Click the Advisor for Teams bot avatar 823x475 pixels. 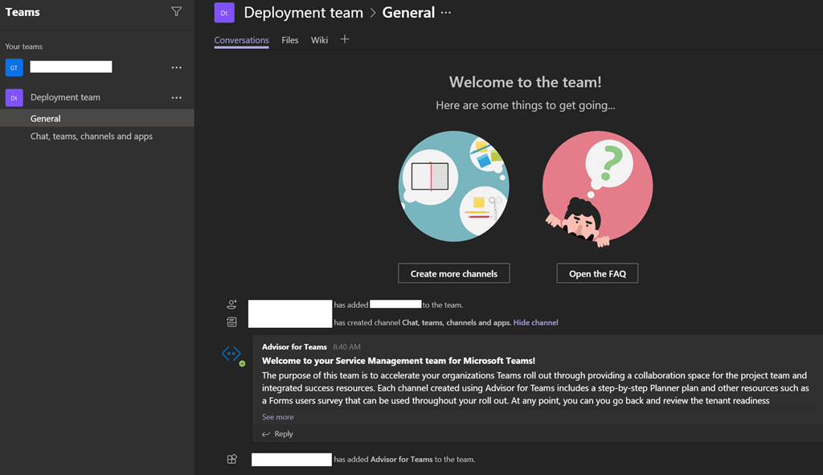click(x=231, y=354)
